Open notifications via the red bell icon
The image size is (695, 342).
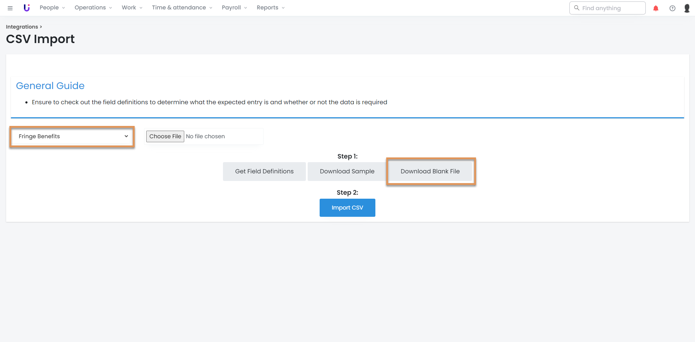pos(656,8)
